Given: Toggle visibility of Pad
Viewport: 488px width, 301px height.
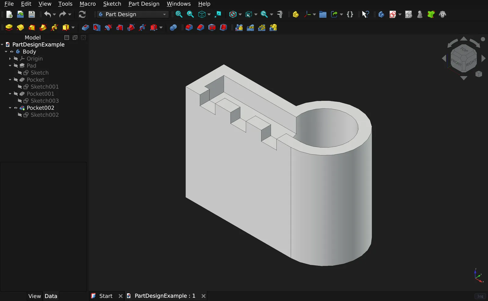Looking at the screenshot, I should click(16, 66).
